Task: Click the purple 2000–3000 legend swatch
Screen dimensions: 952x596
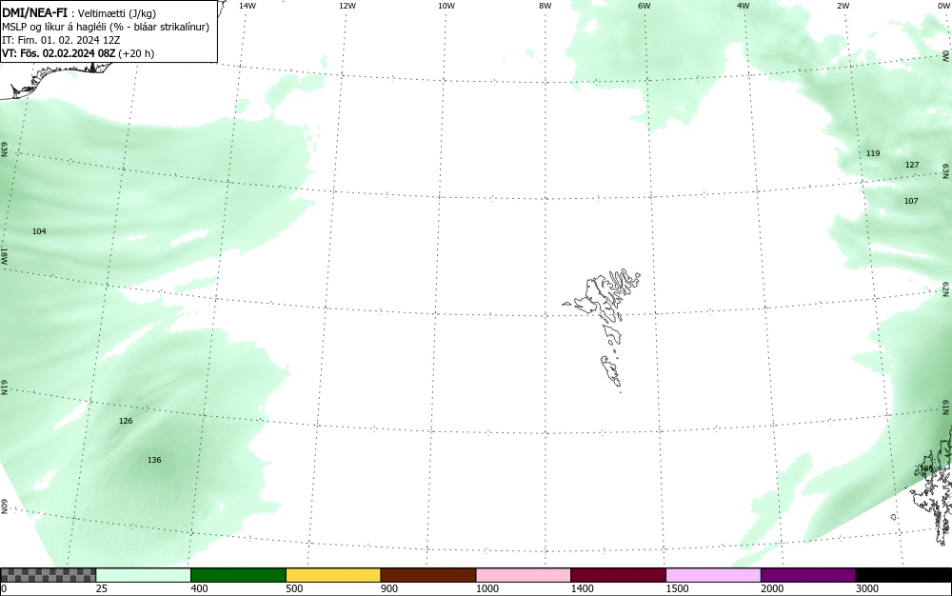Action: click(808, 575)
